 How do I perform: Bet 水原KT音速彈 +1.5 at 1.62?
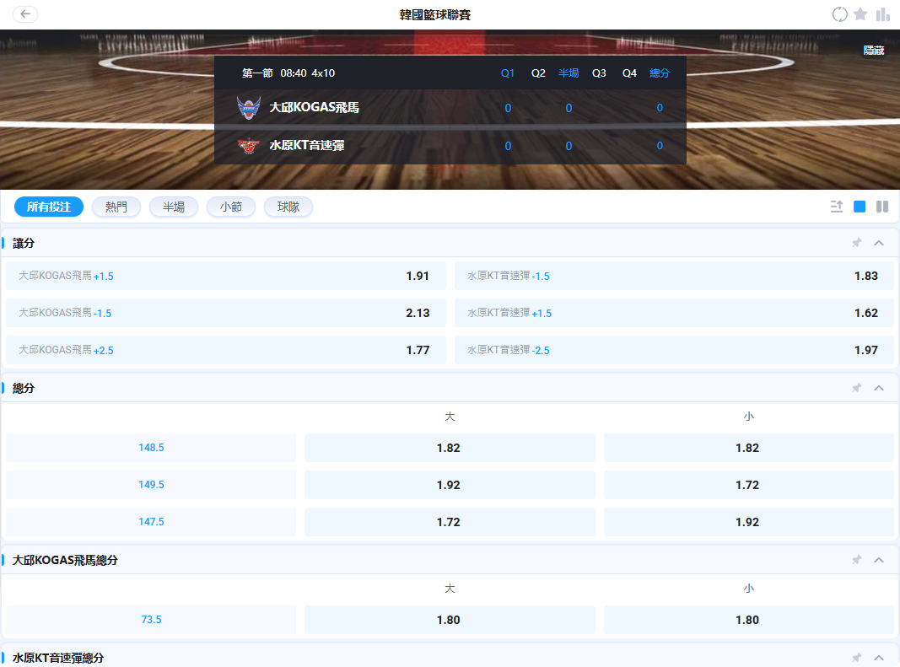click(x=675, y=313)
